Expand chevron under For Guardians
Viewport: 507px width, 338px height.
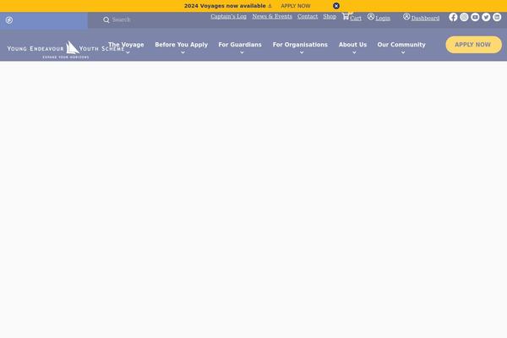pos(242,52)
